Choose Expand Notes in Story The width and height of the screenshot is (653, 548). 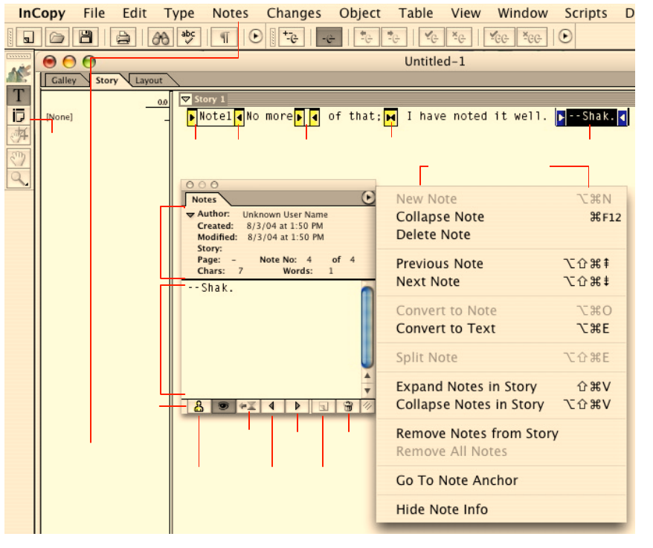(501, 387)
